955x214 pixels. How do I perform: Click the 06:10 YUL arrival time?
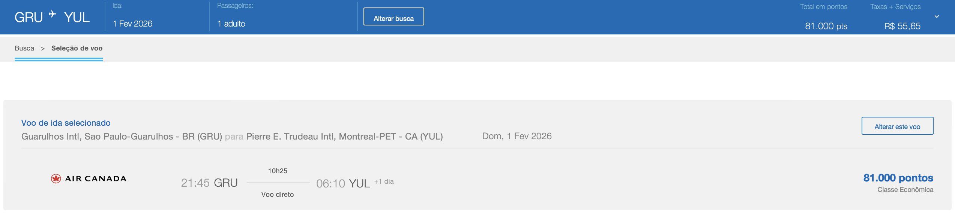pos(343,184)
